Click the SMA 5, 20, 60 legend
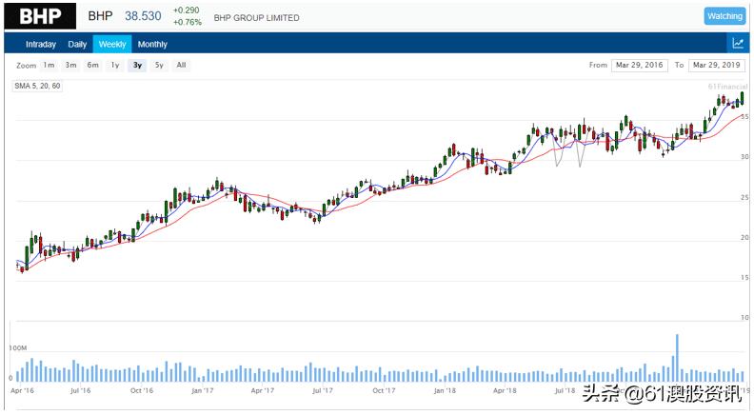Image resolution: width=754 pixels, height=415 pixels. click(37, 86)
